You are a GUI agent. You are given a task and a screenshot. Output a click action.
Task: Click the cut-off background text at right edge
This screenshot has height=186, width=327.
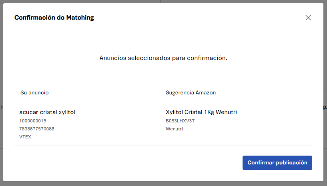[x=325, y=107]
